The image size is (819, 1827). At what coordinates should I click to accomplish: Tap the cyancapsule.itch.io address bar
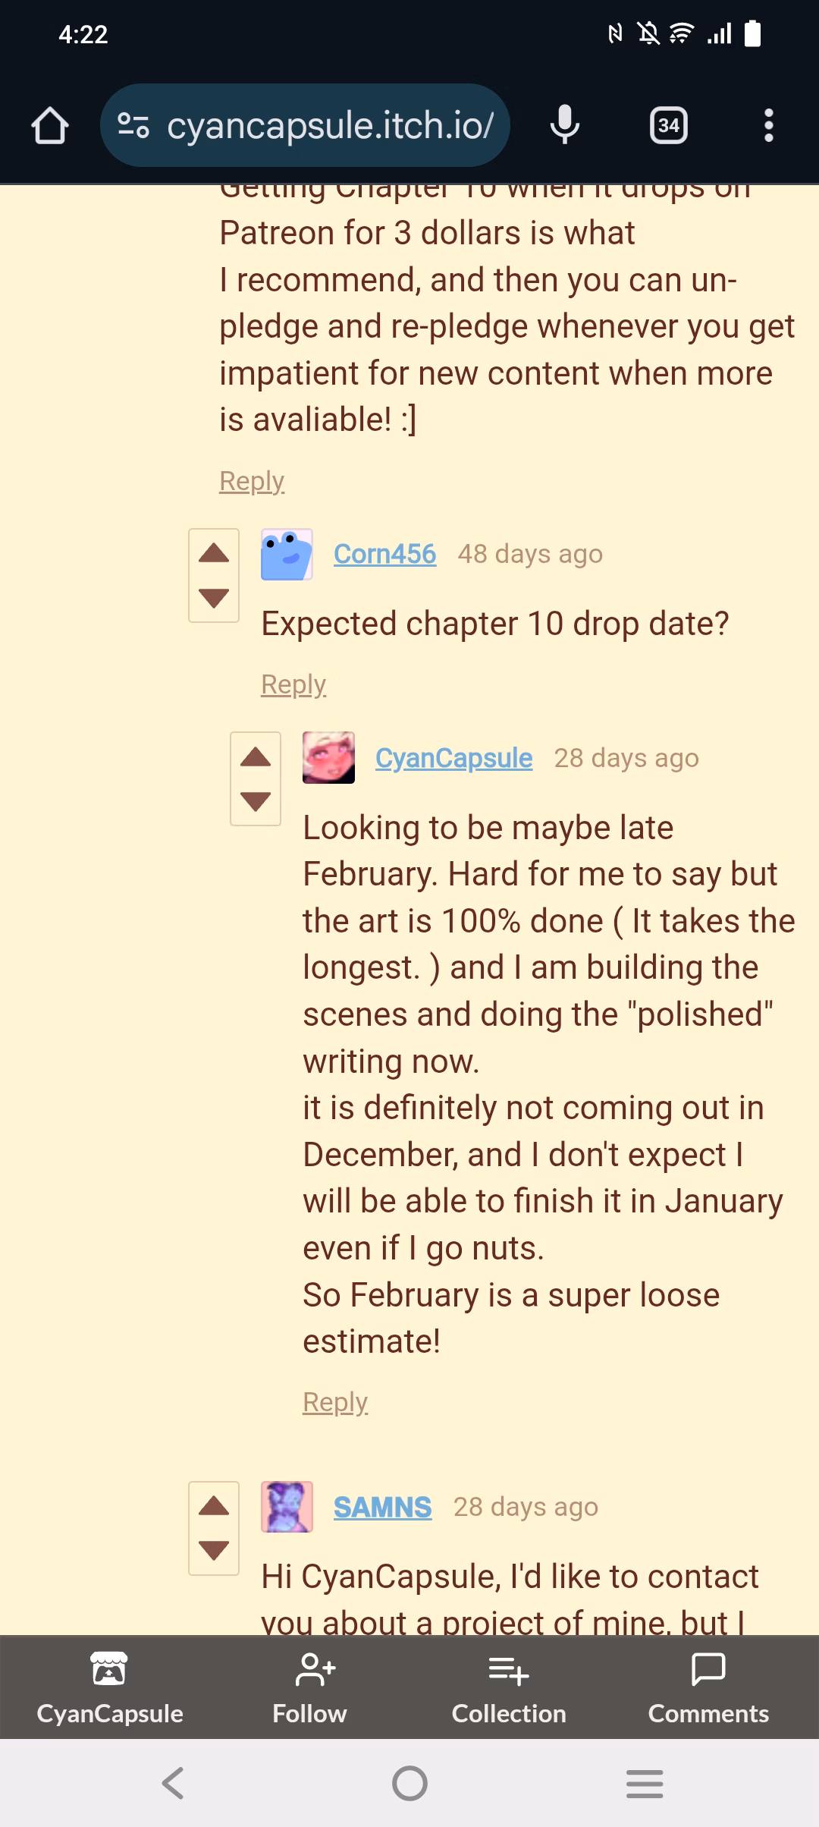330,125
